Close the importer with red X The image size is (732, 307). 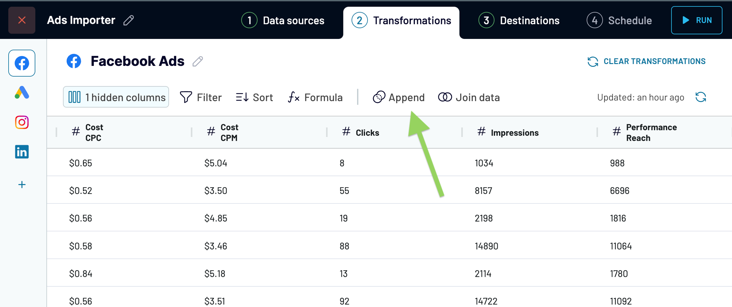22,20
